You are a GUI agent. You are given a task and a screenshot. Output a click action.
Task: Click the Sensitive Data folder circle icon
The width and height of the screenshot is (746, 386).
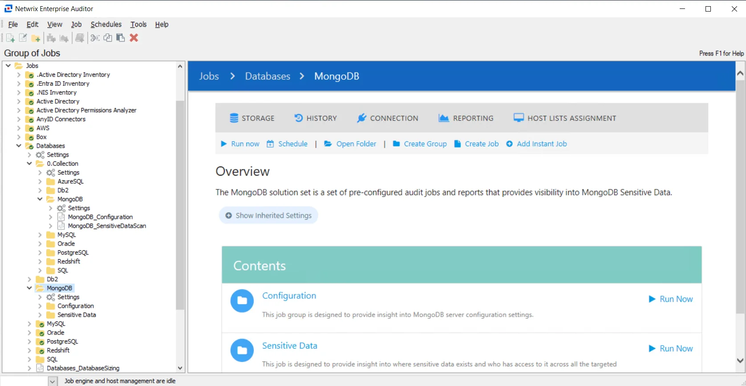pyautogui.click(x=242, y=350)
